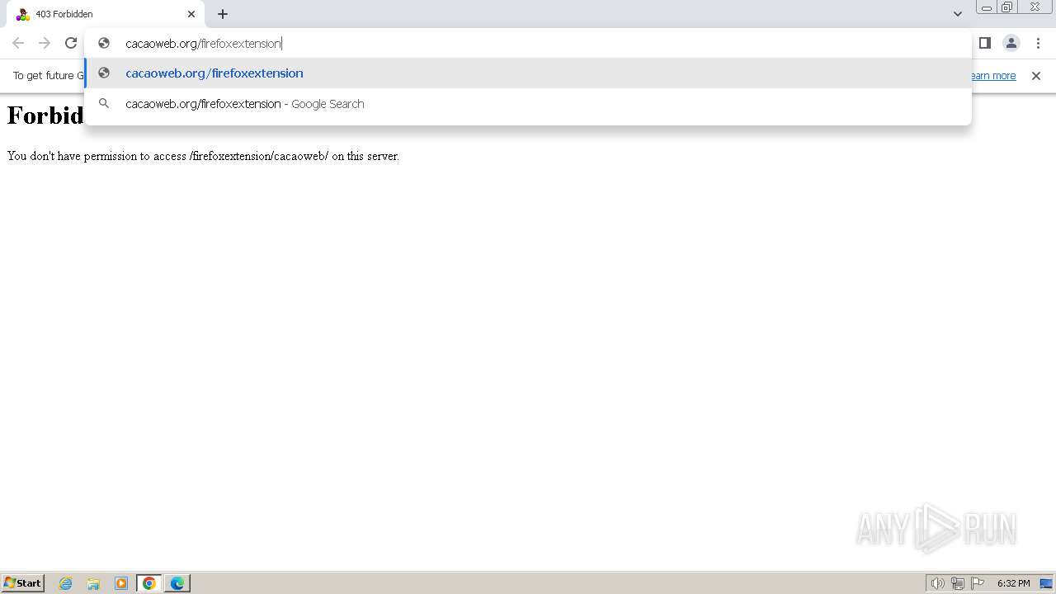Select the 403 Forbidden tab

[x=105, y=14]
